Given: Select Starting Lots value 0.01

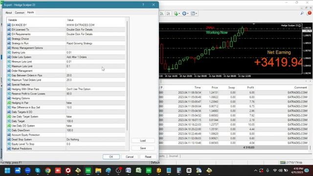Looking at the screenshot, I should pyautogui.click(x=69, y=52).
